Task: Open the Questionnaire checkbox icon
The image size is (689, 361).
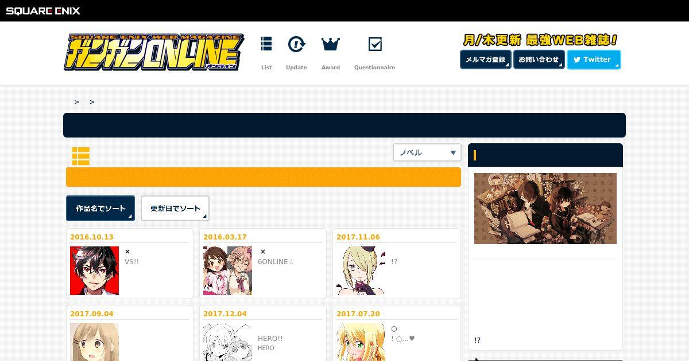Action: pos(375,44)
